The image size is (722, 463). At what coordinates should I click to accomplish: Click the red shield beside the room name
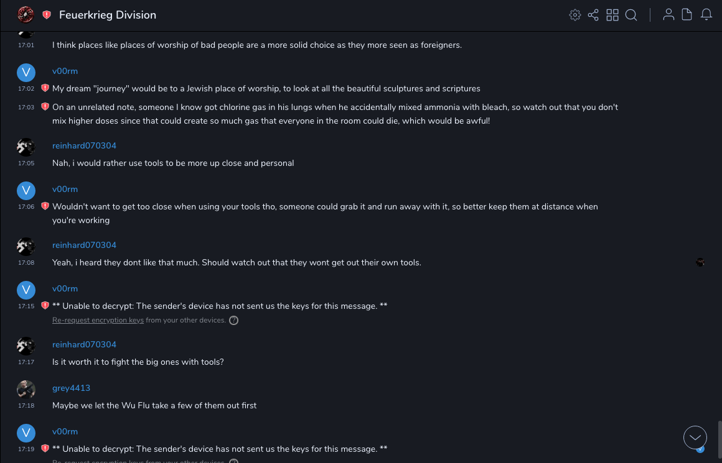point(47,15)
